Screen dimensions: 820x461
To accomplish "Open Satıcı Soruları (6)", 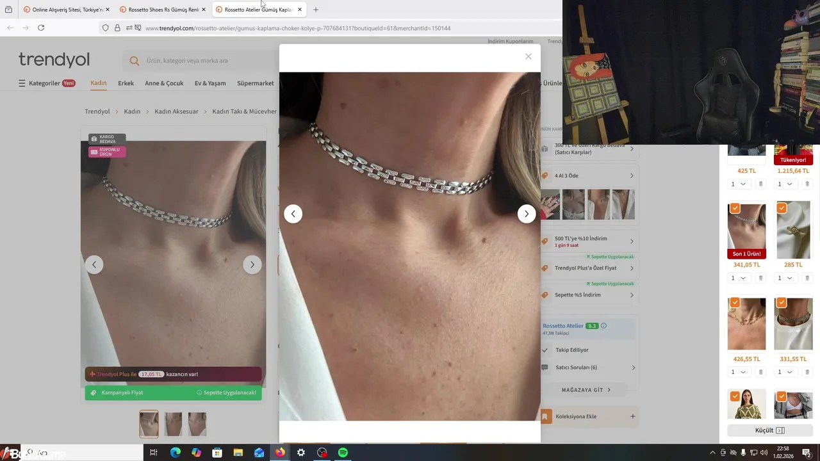I will coord(588,368).
